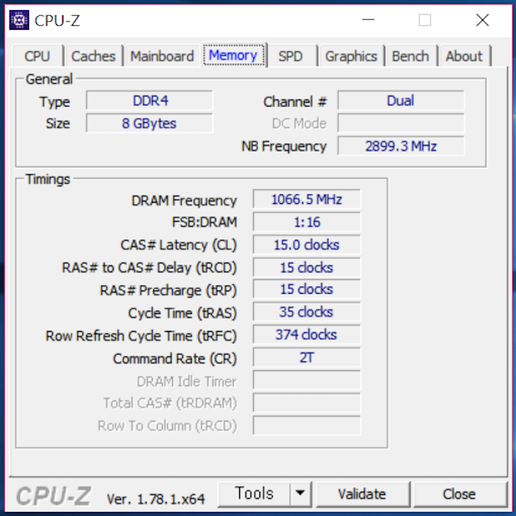Click the DRAM Frequency label

click(184, 201)
